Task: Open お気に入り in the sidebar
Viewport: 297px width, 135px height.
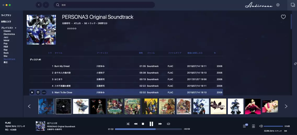Action: [6, 22]
